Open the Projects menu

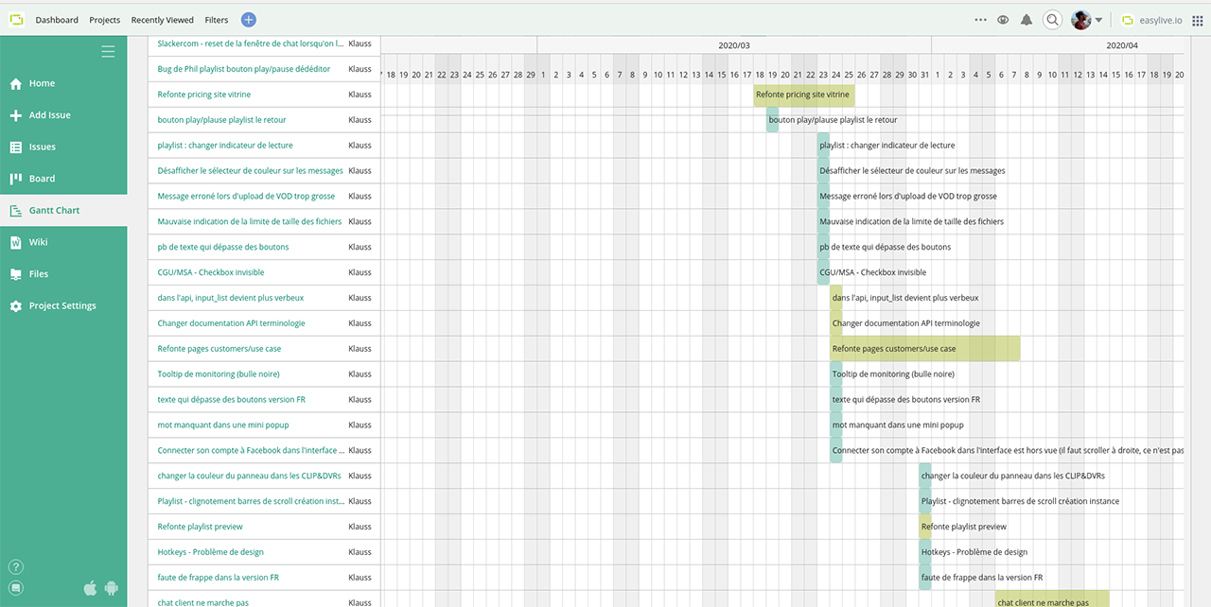[x=104, y=19]
